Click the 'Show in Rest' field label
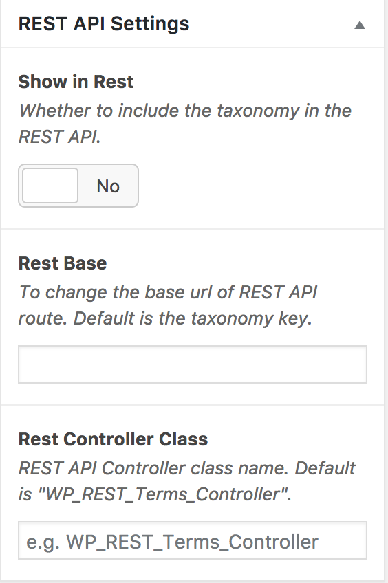Viewport: 388px width, 583px height. click(x=76, y=82)
